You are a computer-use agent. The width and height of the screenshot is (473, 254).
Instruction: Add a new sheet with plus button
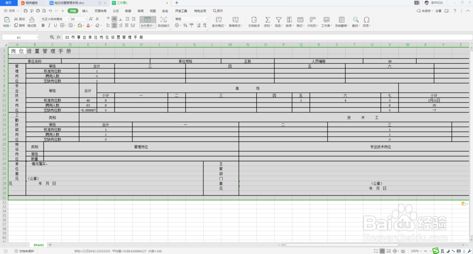coord(50,245)
